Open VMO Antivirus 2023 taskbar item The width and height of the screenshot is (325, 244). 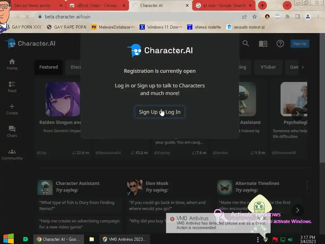[x=124, y=239]
